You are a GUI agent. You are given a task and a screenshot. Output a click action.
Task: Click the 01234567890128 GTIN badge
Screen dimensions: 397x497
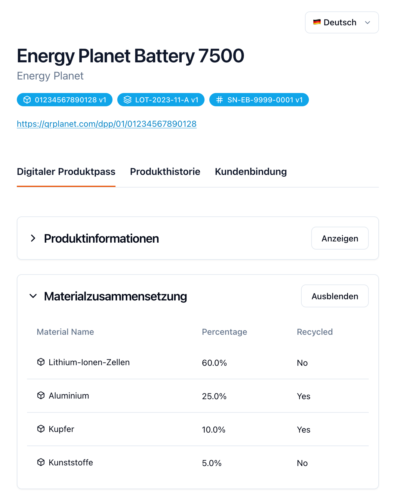64,100
